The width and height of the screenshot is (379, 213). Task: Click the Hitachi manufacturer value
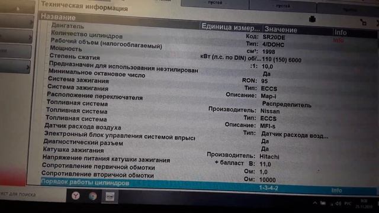269,157
